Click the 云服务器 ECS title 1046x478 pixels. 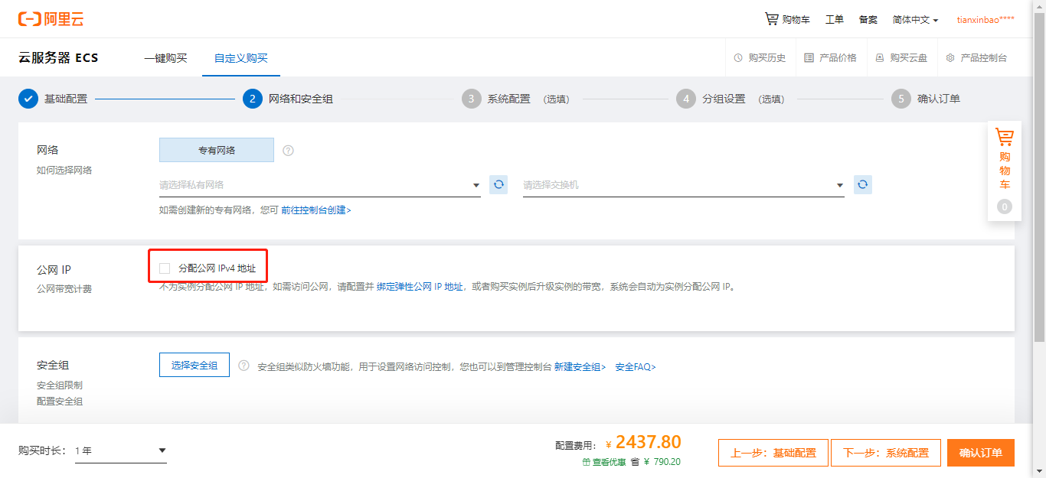tap(58, 57)
